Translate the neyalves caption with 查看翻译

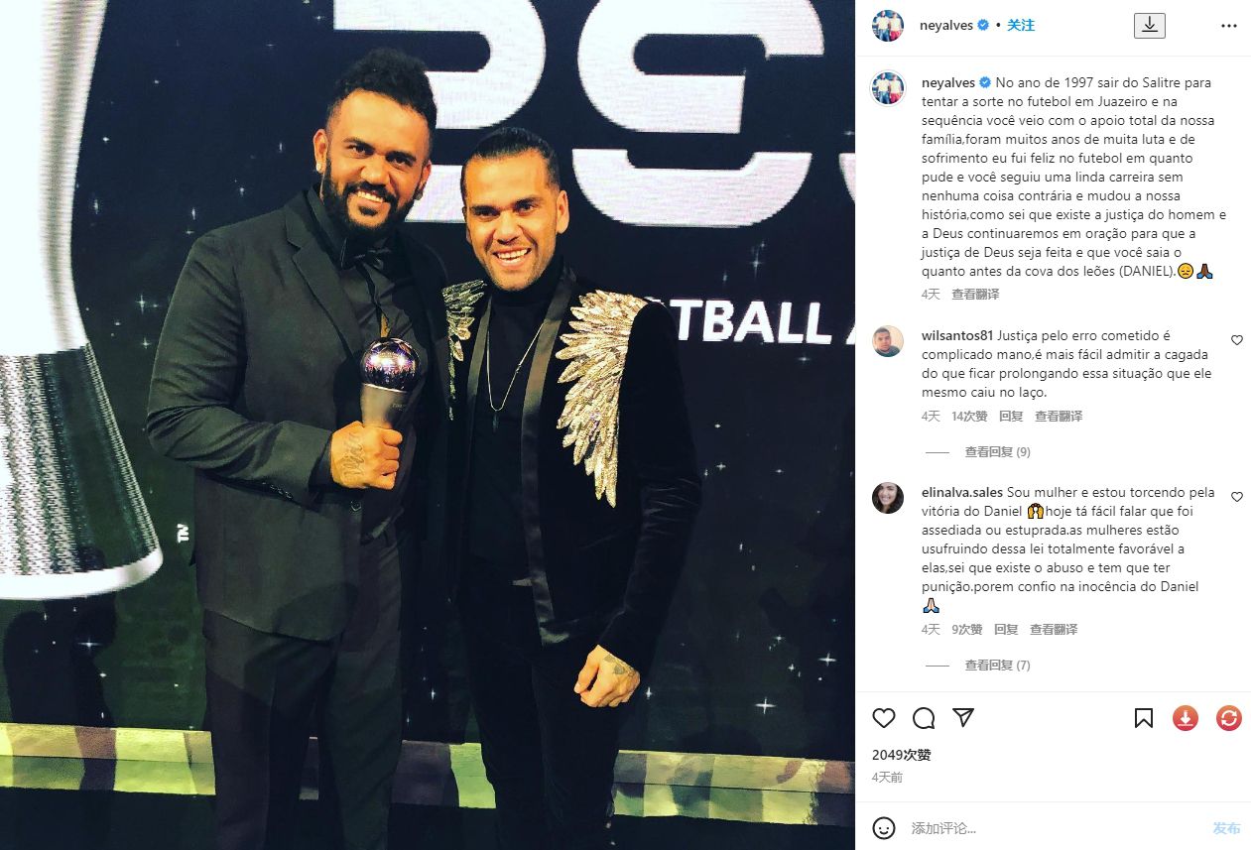[x=975, y=295]
